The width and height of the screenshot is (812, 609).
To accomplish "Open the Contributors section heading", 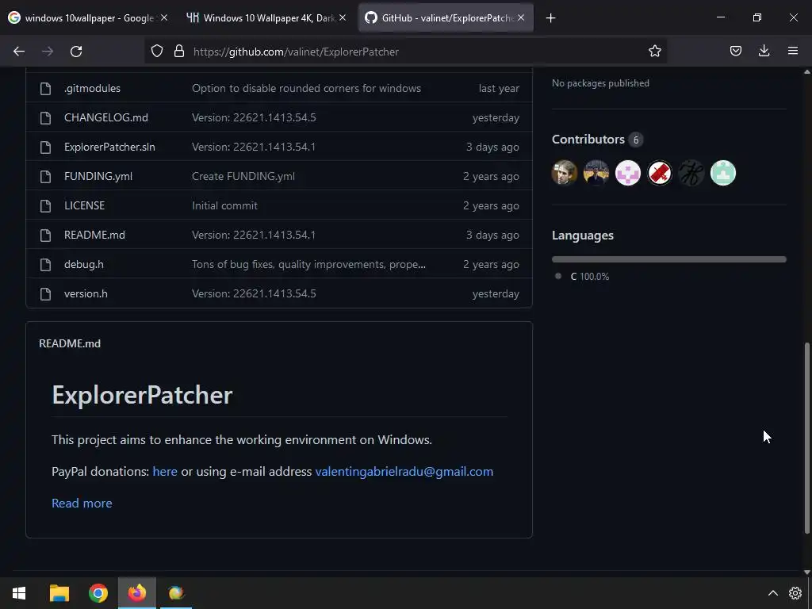I will point(588,140).
